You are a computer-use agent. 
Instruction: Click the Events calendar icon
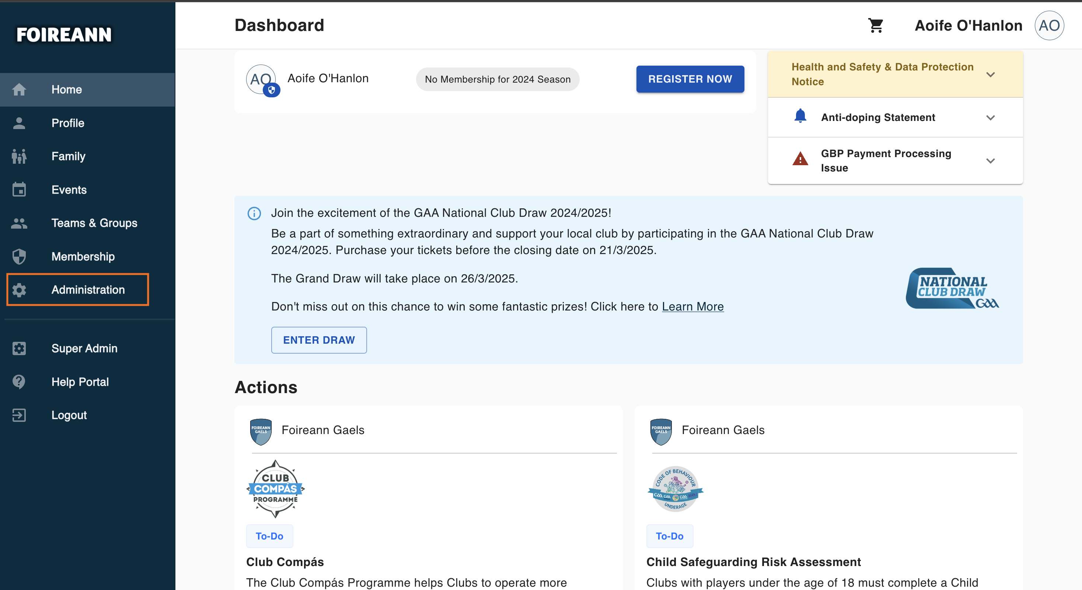point(19,190)
